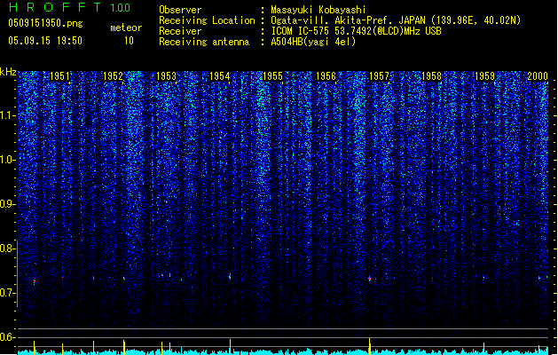Select the ICOM IC-575 receiver text

[356, 31]
